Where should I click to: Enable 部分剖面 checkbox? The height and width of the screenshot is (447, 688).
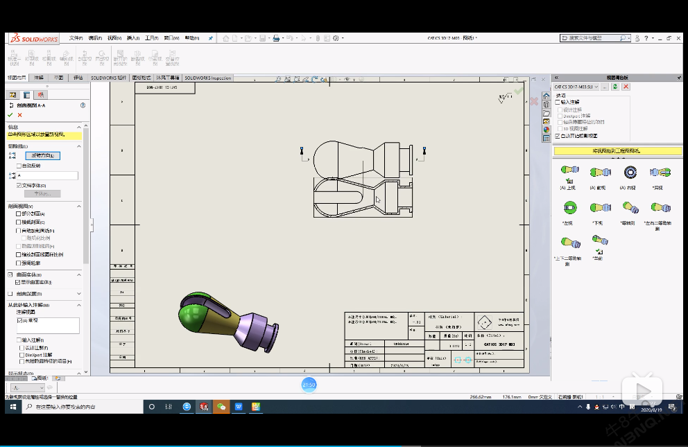tap(19, 214)
